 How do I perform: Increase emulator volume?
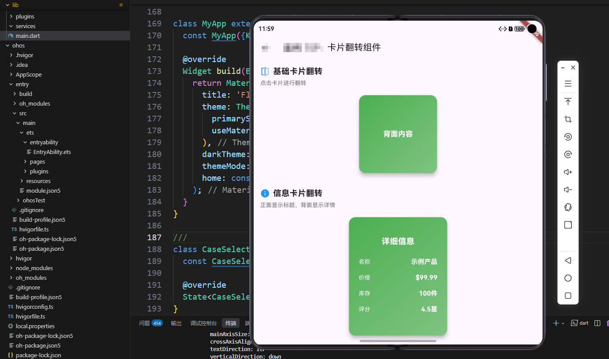click(x=568, y=172)
